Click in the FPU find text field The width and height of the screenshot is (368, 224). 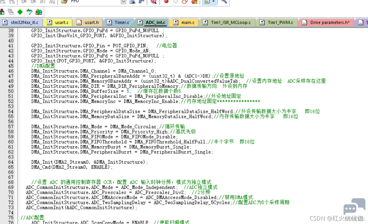(95, 2)
